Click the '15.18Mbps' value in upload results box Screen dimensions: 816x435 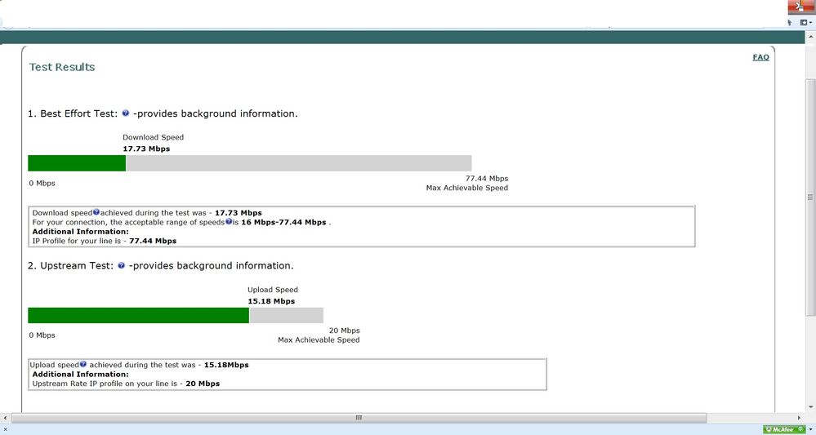click(x=226, y=365)
